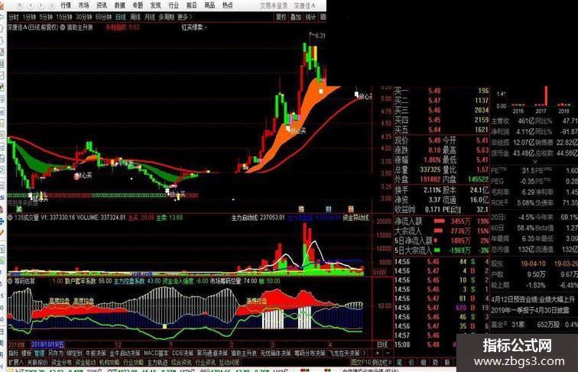Open the 热点 menu
Viewport: 578px width, 372px height.
coord(228,5)
